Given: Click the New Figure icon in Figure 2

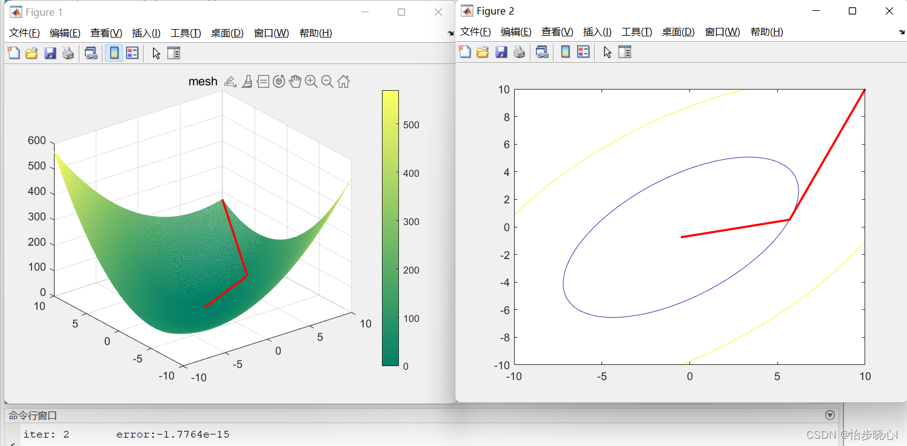Looking at the screenshot, I should click(x=464, y=52).
